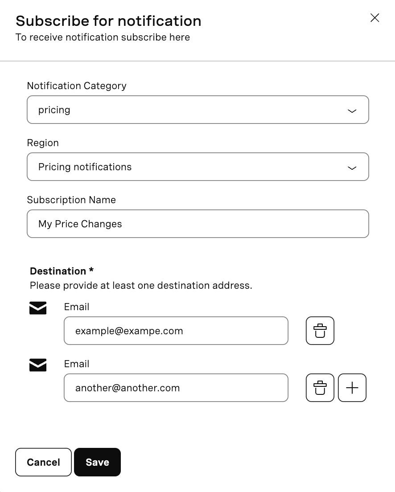Click the Notification Category chevron arrow

[352, 111]
